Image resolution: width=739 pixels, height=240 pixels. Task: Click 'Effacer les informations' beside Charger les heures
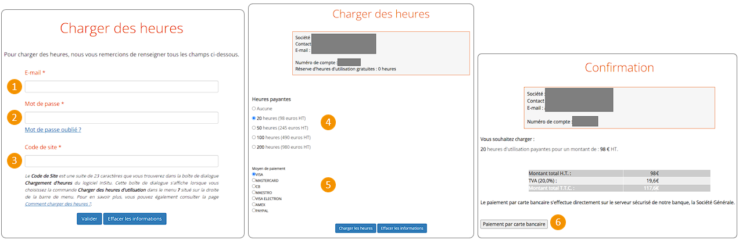pos(402,228)
